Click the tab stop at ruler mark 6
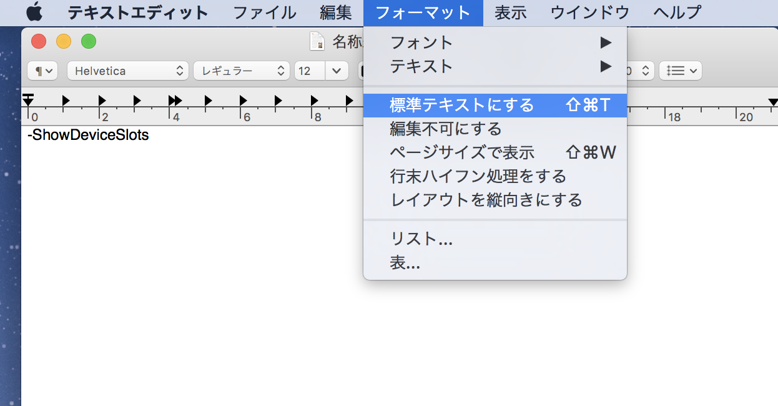778x406 pixels. (244, 100)
